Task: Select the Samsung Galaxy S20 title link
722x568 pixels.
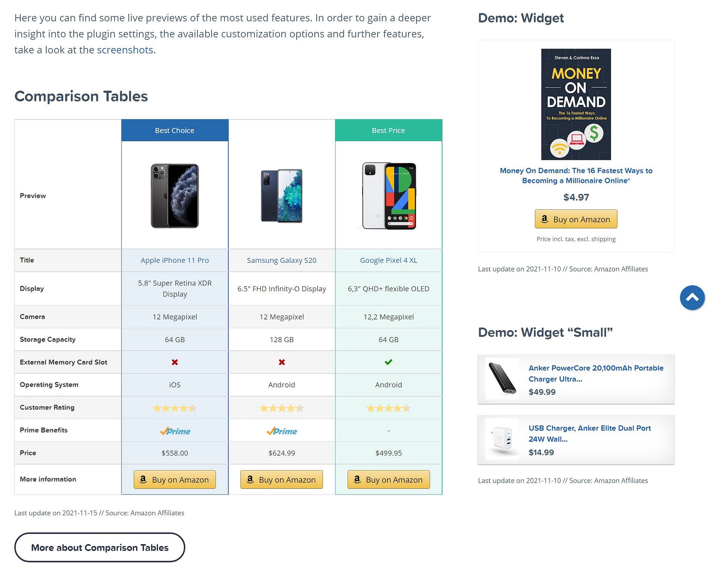Action: [x=281, y=260]
